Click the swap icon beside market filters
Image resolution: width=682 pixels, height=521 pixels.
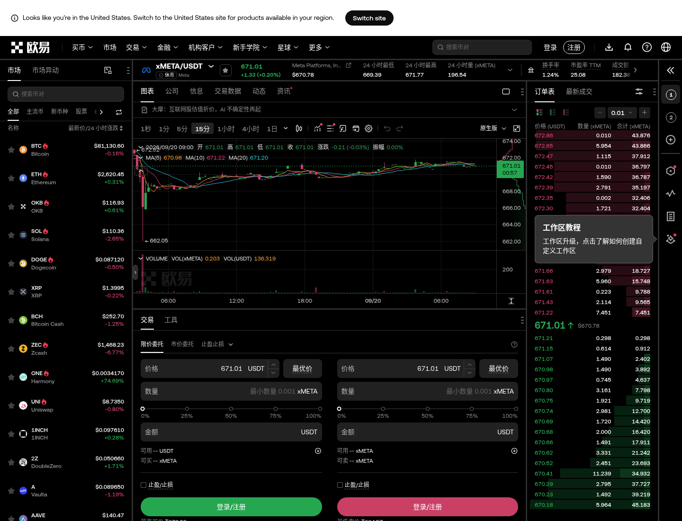click(x=119, y=112)
